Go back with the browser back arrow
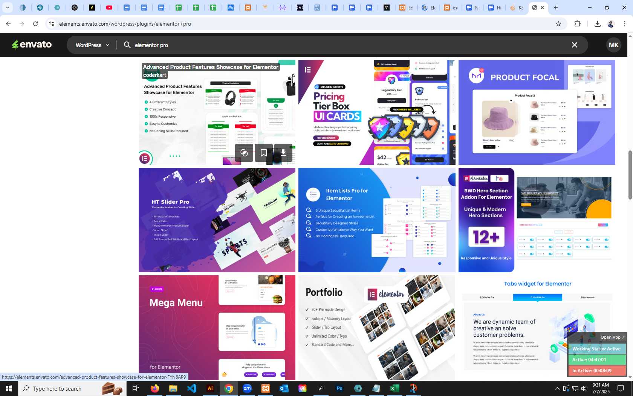Viewport: 633px width, 396px height. click(8, 24)
